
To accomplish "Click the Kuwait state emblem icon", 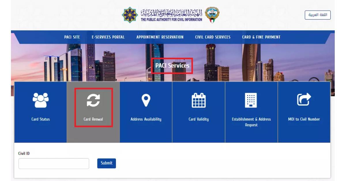I will click(212, 15).
